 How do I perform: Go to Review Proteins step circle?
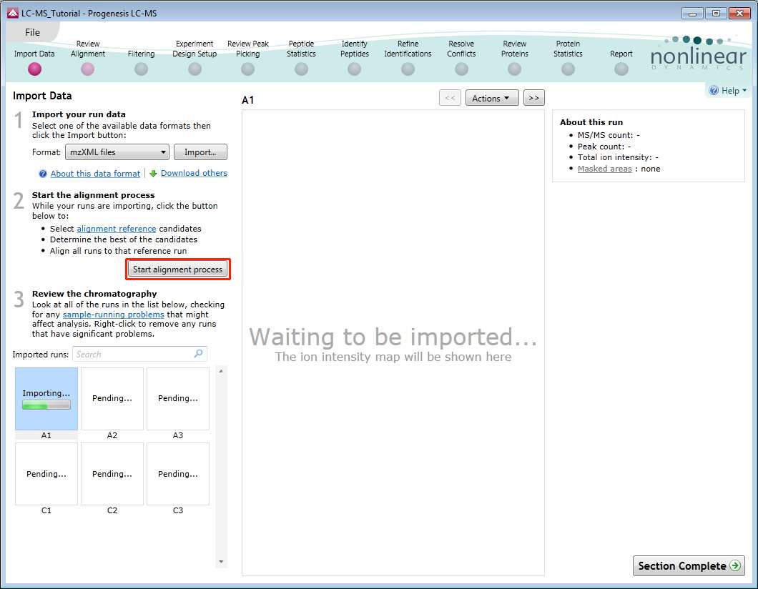pos(514,69)
